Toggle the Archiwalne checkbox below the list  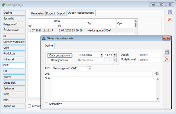(x=29, y=106)
